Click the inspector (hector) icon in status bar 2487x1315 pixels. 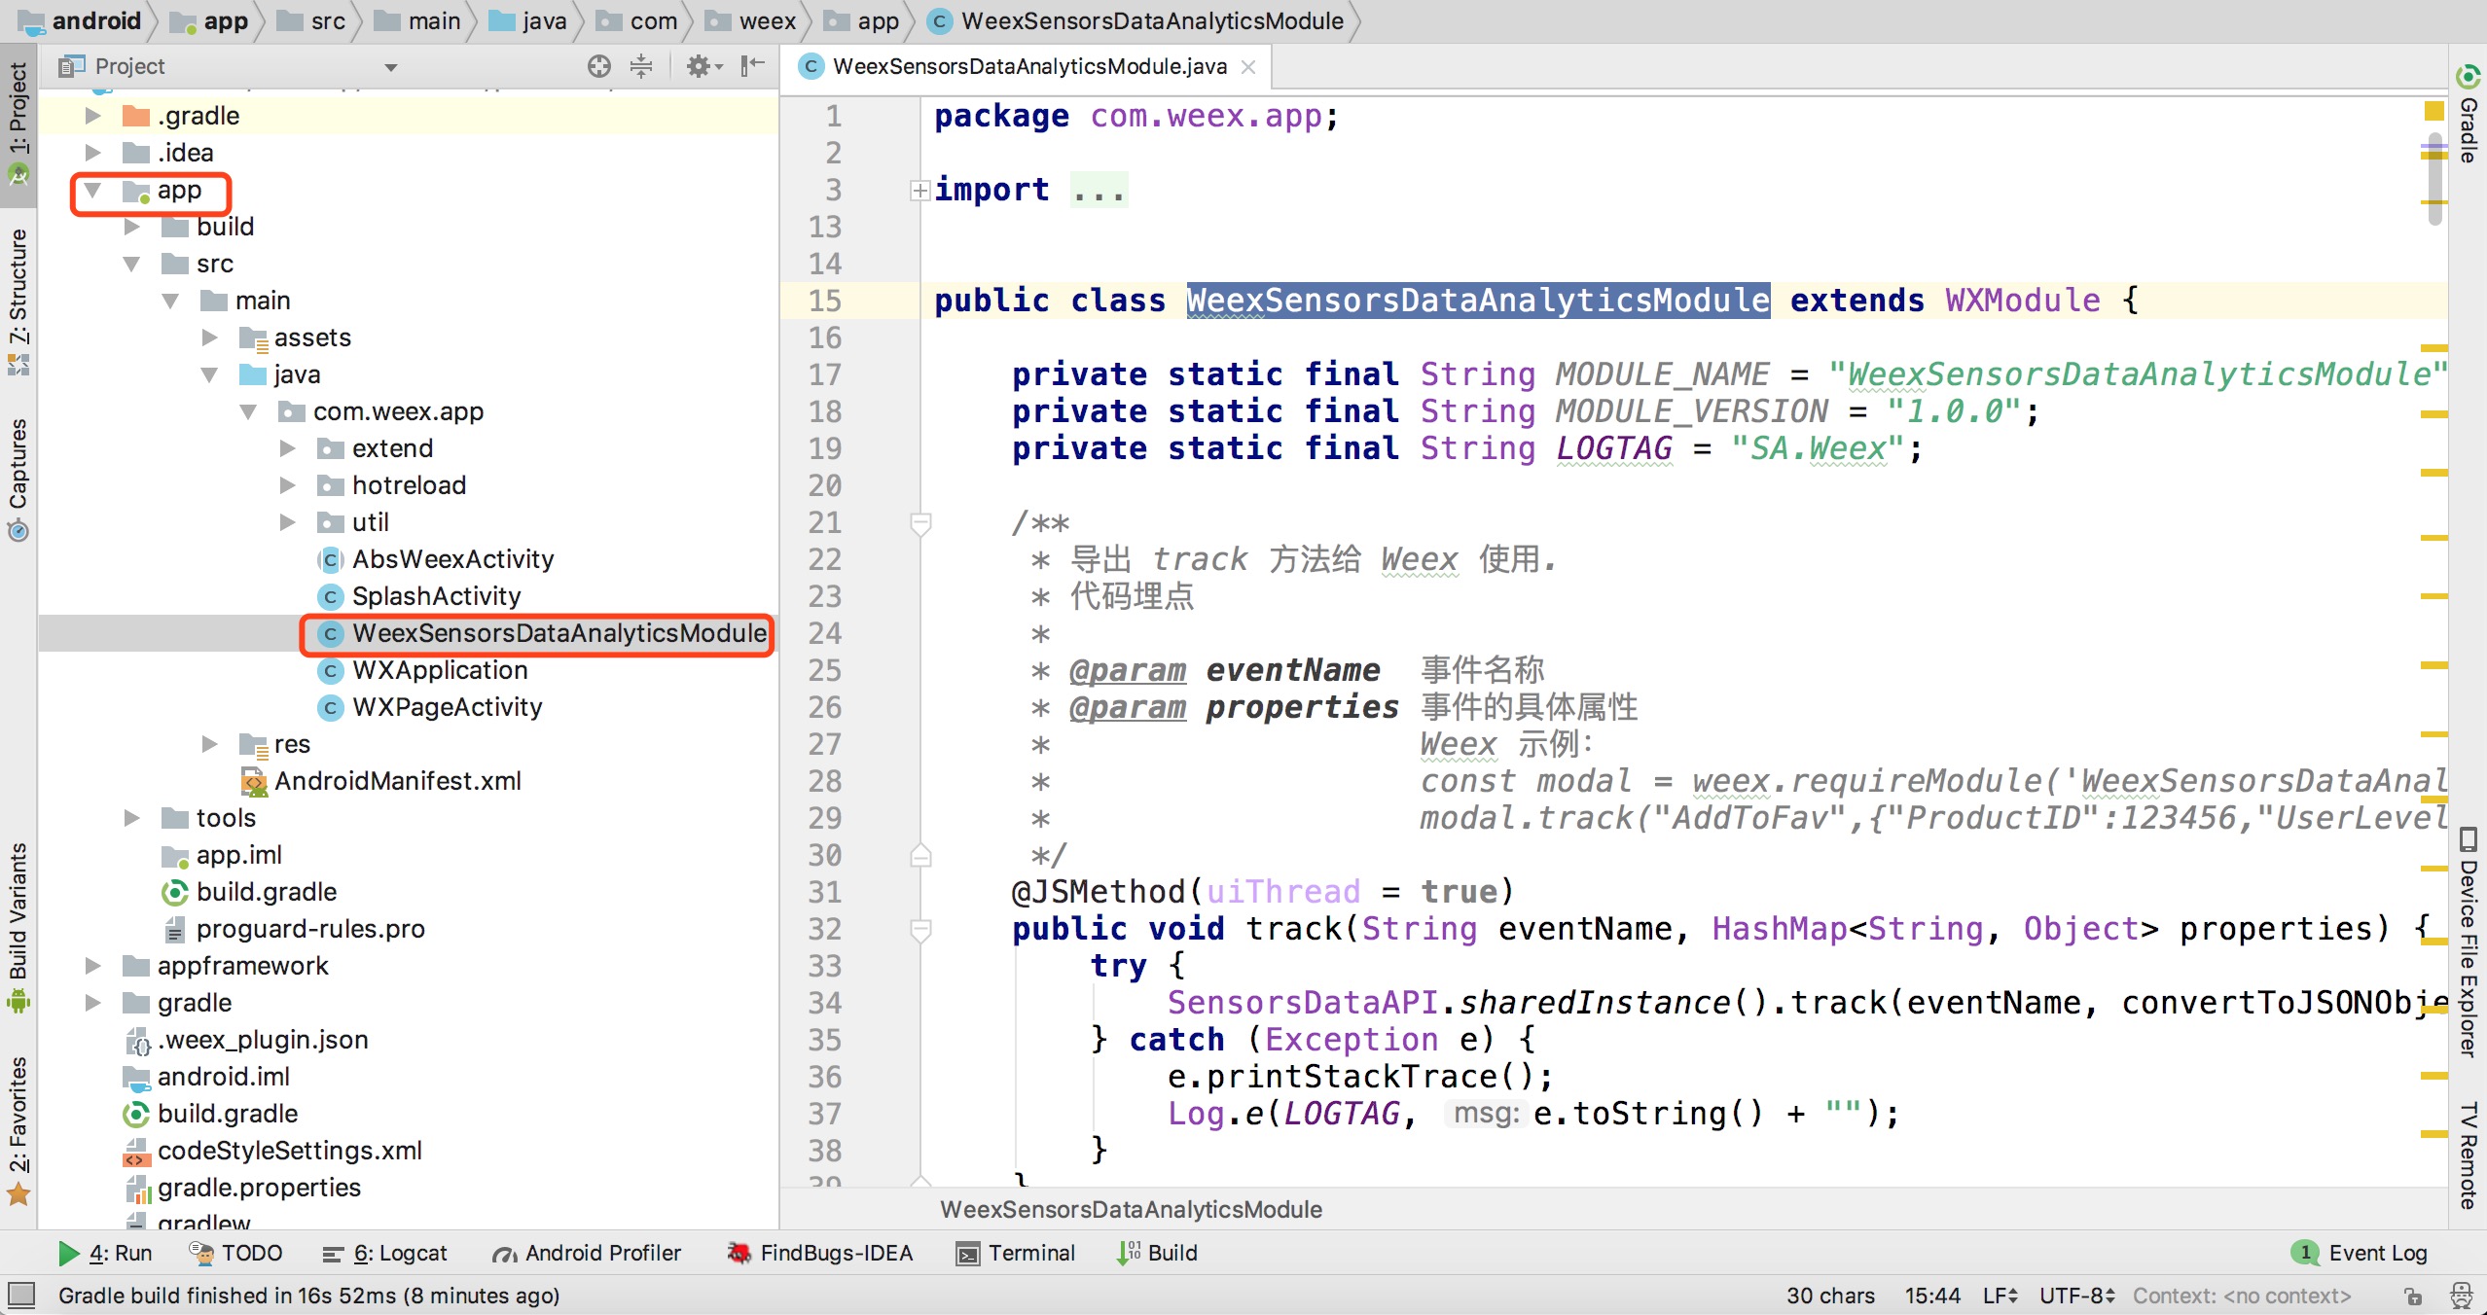point(2461,1296)
